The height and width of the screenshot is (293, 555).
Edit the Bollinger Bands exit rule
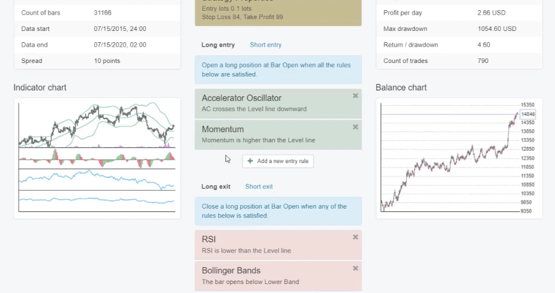click(270, 276)
